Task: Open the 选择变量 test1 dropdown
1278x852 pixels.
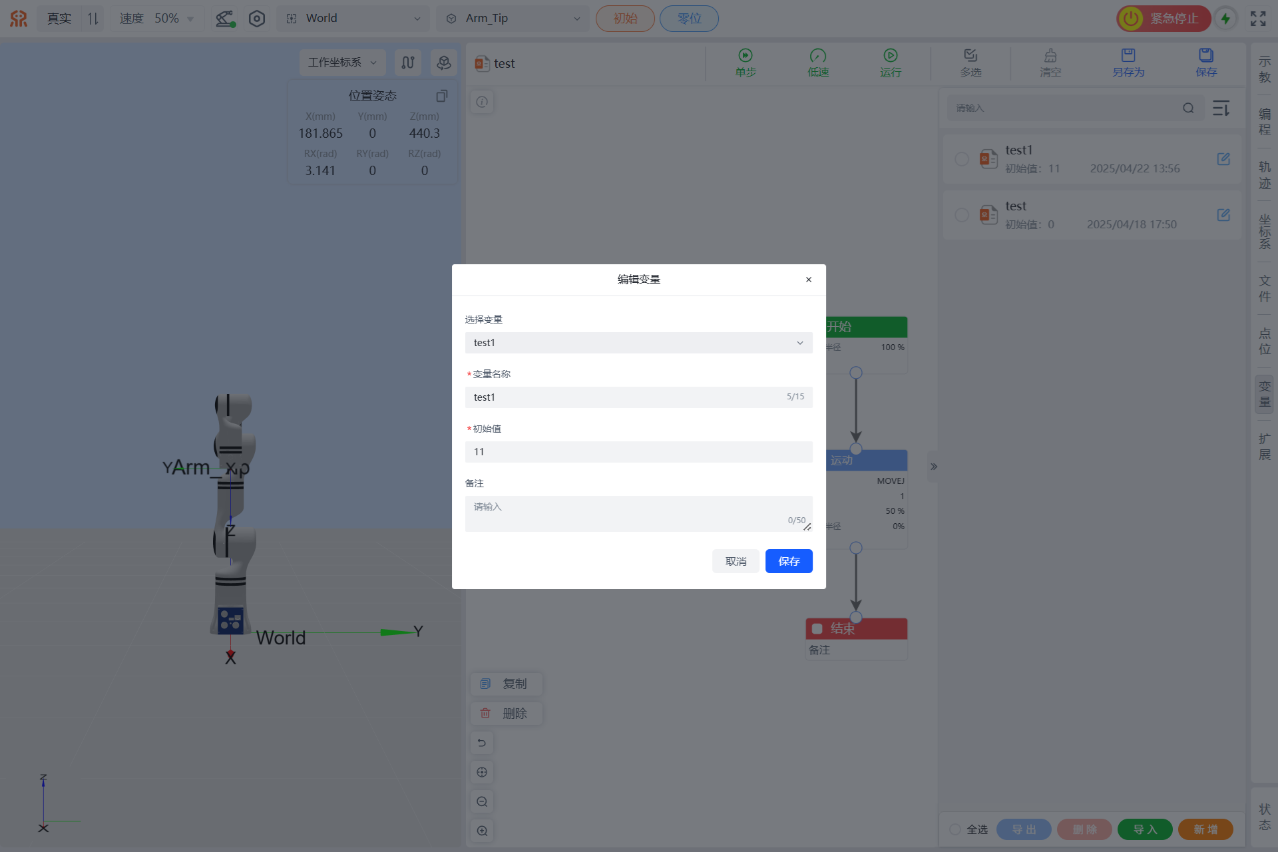Action: click(x=638, y=343)
